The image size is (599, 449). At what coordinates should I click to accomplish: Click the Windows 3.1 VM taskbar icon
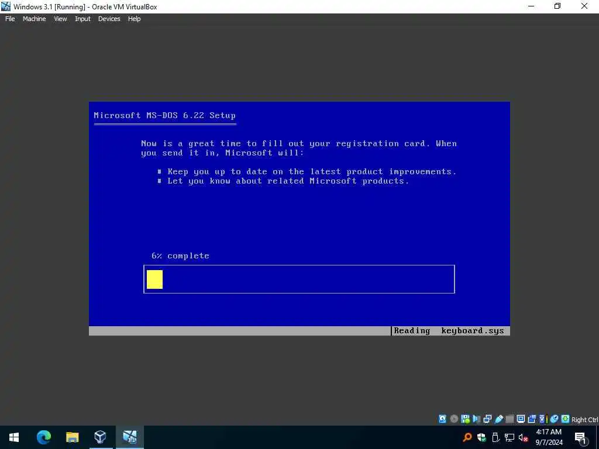pos(129,437)
